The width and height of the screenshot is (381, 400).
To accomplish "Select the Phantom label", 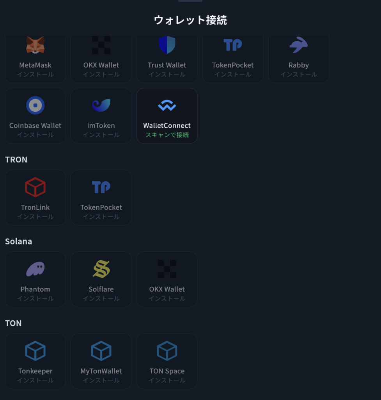I will click(35, 289).
